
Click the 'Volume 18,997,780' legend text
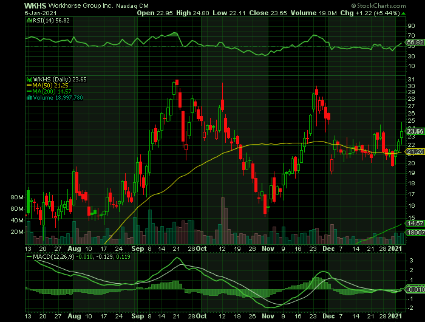click(x=58, y=98)
